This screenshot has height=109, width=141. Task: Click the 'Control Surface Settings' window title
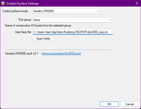(22, 4)
